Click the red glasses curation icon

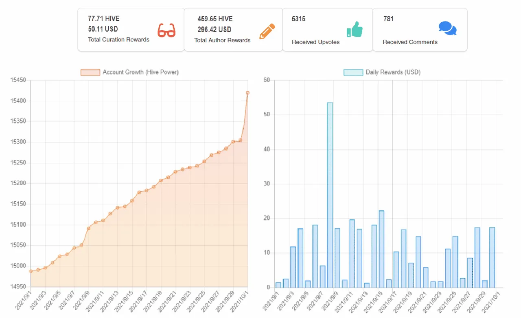pyautogui.click(x=166, y=31)
